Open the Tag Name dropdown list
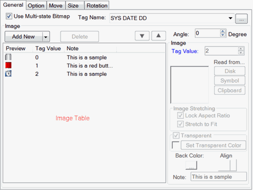The height and width of the screenshot is (190, 253). [230, 18]
